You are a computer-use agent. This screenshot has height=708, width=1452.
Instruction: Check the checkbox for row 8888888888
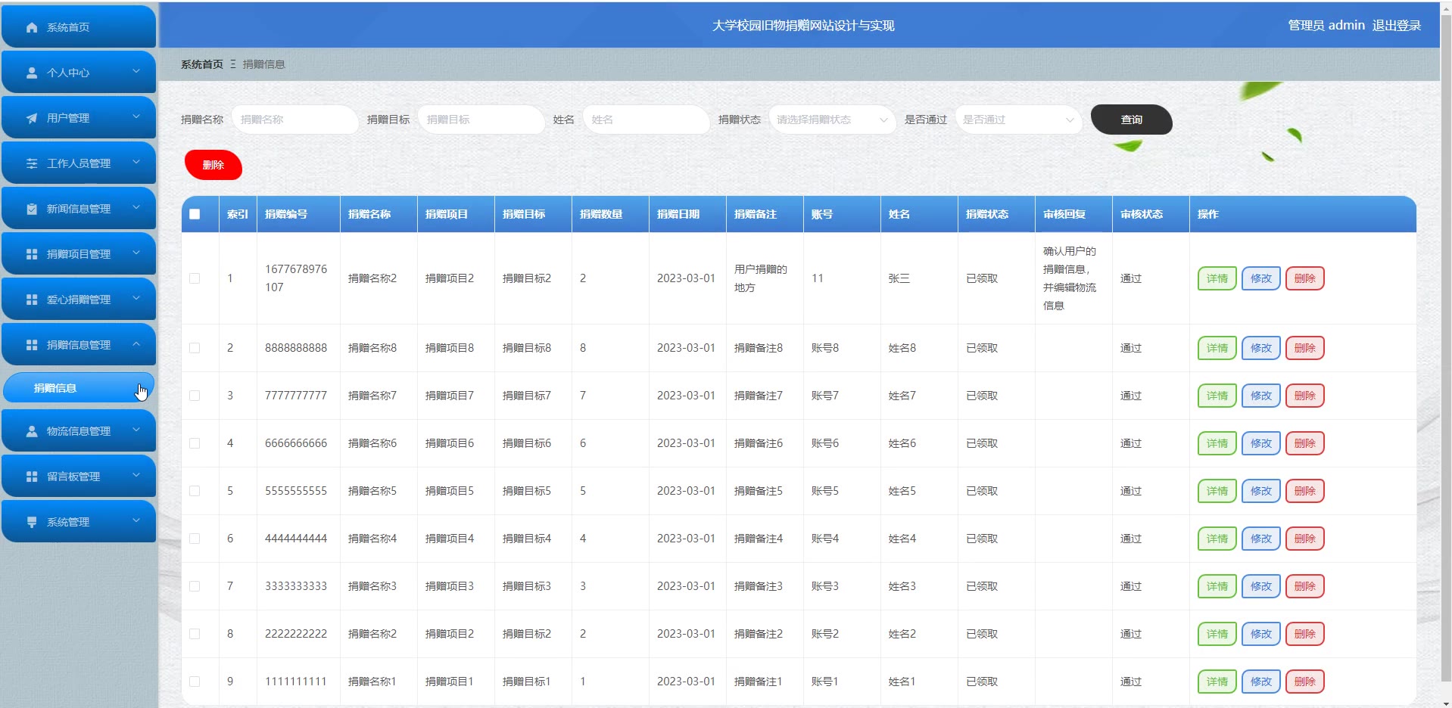coord(195,348)
